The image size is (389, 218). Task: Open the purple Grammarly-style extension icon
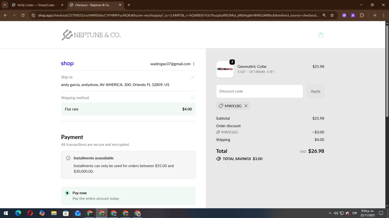pyautogui.click(x=344, y=15)
